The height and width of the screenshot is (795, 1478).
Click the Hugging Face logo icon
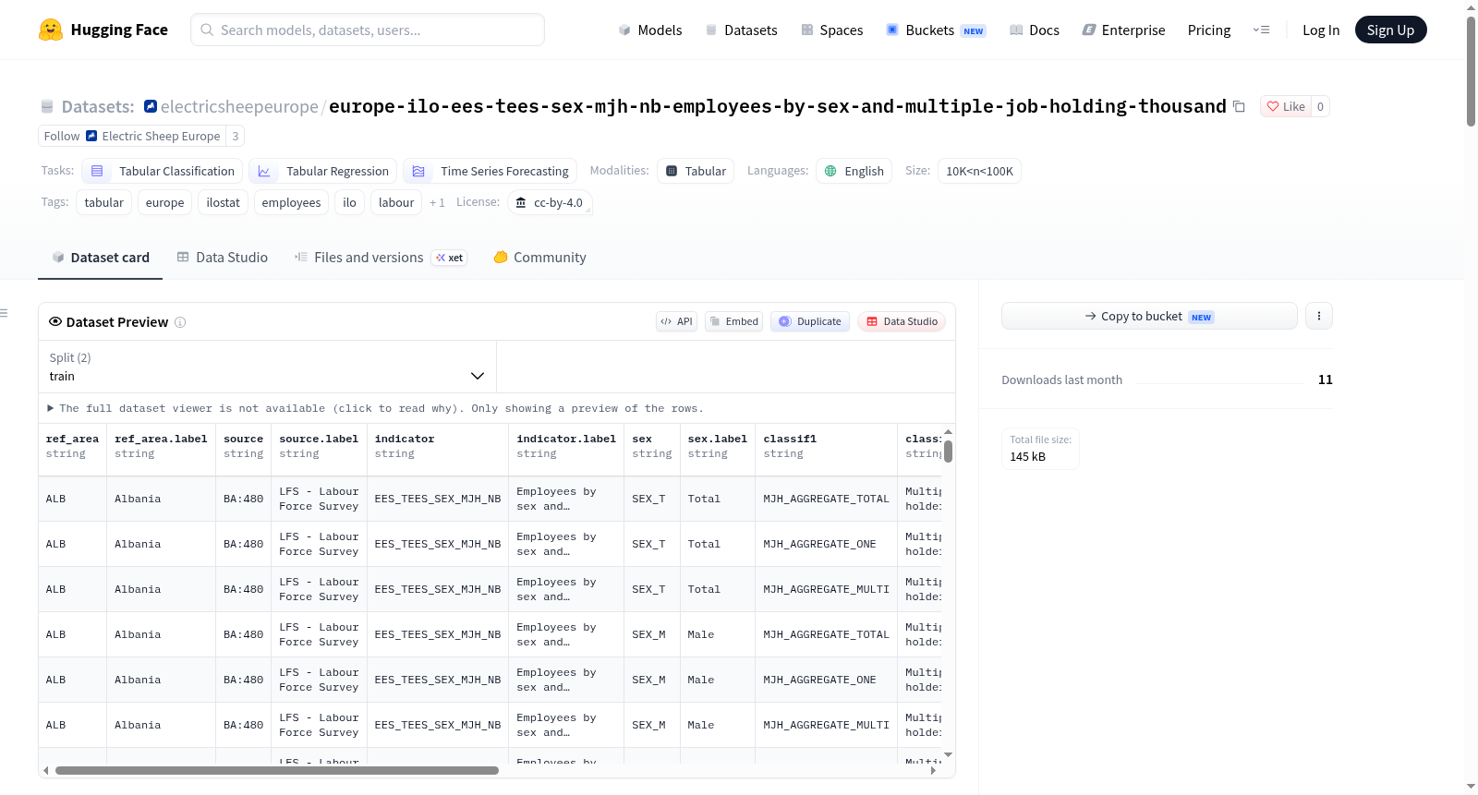(51, 30)
